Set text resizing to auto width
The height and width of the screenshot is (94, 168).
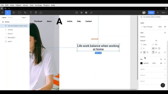click(153, 48)
